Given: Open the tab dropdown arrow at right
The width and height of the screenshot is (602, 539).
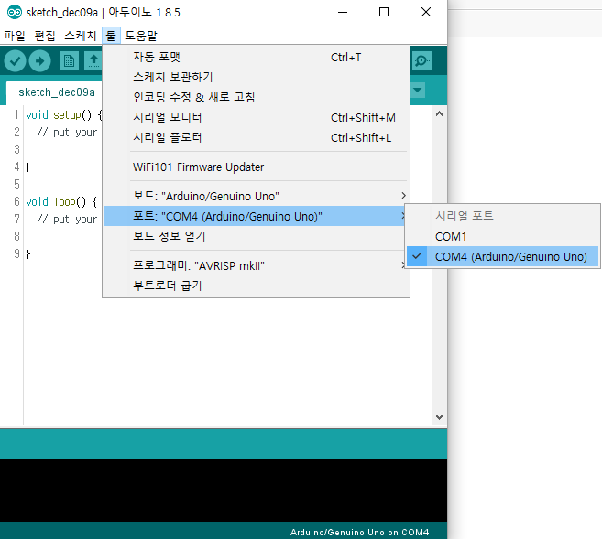Looking at the screenshot, I should tap(417, 91).
